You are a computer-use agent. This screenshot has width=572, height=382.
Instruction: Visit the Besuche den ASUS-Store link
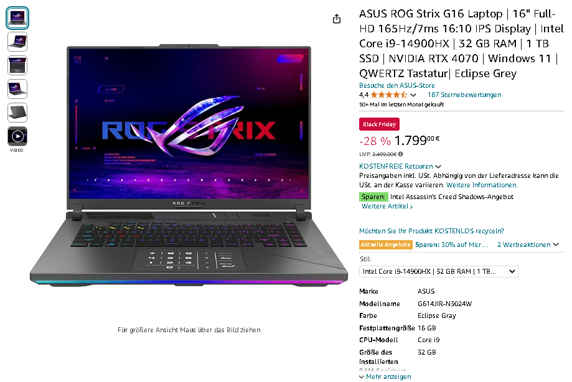pos(397,85)
